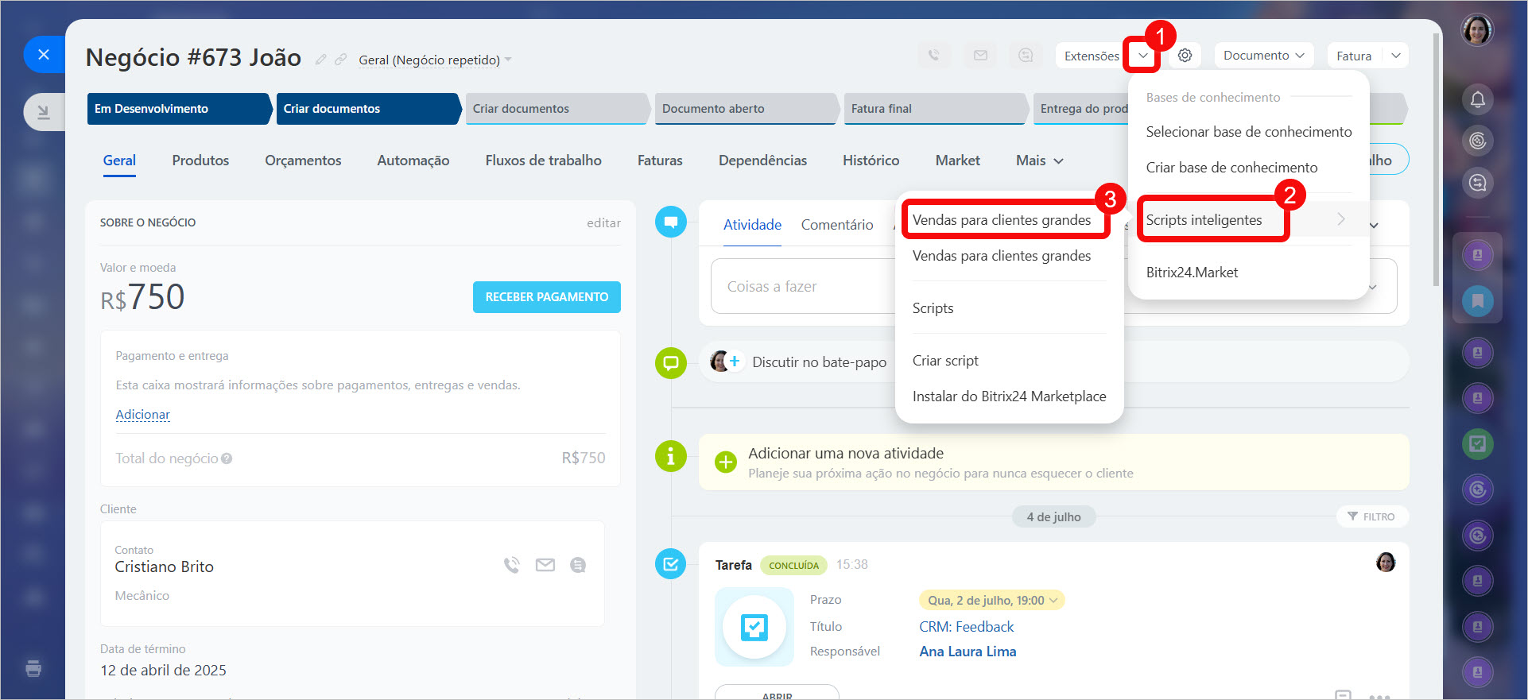Screen dimensions: 1528x700
Task: Close the deal panel with the X button
Action: [44, 55]
